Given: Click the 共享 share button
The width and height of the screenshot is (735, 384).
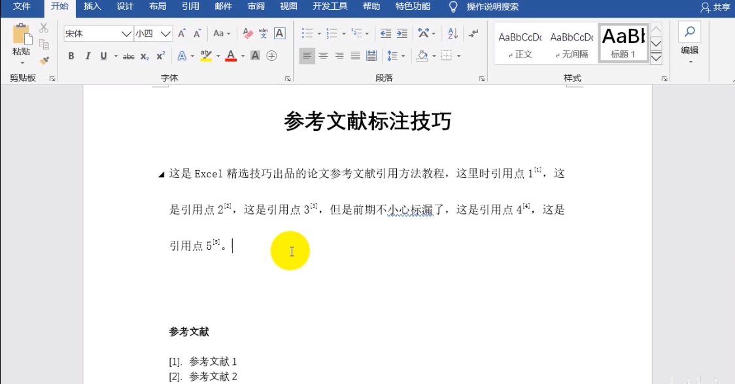Looking at the screenshot, I should point(716,7).
